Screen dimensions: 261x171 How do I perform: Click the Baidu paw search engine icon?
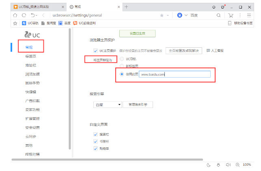point(179,15)
